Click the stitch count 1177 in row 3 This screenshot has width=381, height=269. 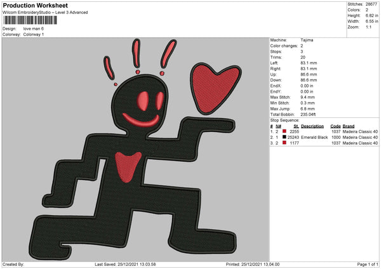tap(294, 143)
